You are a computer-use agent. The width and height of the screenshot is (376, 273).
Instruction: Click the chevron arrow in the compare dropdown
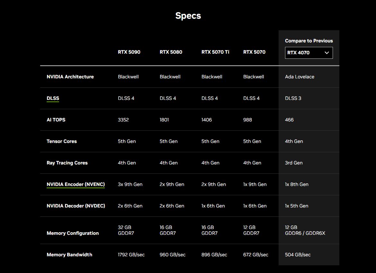(x=327, y=53)
